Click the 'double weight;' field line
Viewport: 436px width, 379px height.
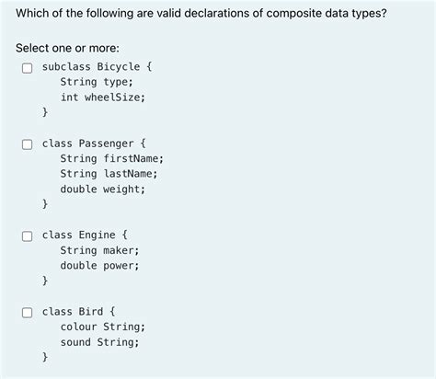click(x=103, y=189)
